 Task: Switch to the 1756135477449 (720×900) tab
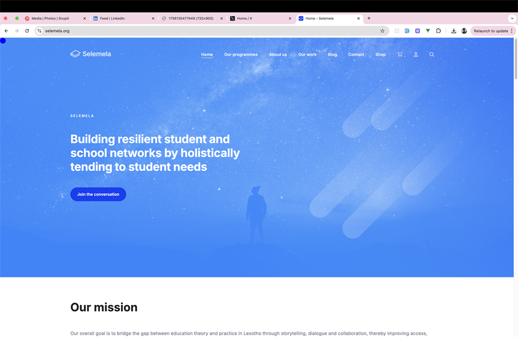pos(191,19)
